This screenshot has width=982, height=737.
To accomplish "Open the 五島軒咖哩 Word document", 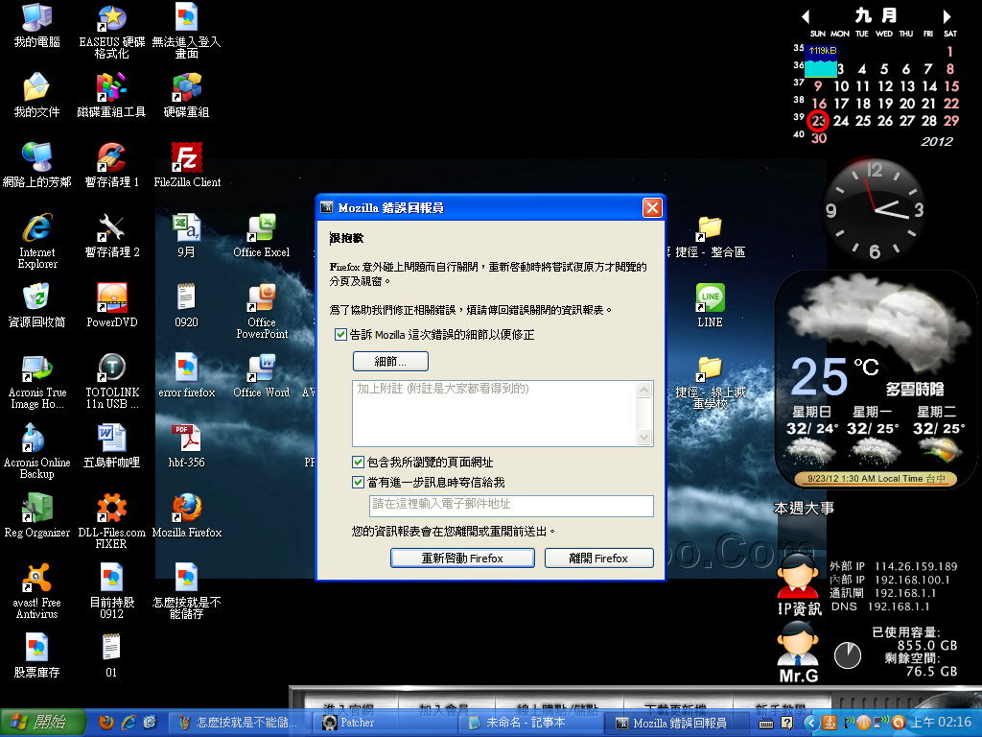I will pos(111,446).
